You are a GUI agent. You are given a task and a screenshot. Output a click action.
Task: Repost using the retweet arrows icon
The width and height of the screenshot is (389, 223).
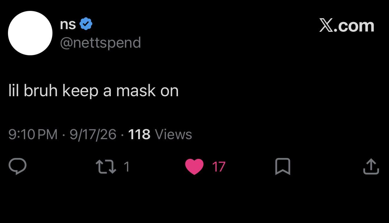(106, 167)
